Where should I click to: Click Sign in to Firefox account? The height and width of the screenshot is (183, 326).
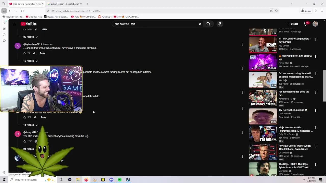point(306,11)
